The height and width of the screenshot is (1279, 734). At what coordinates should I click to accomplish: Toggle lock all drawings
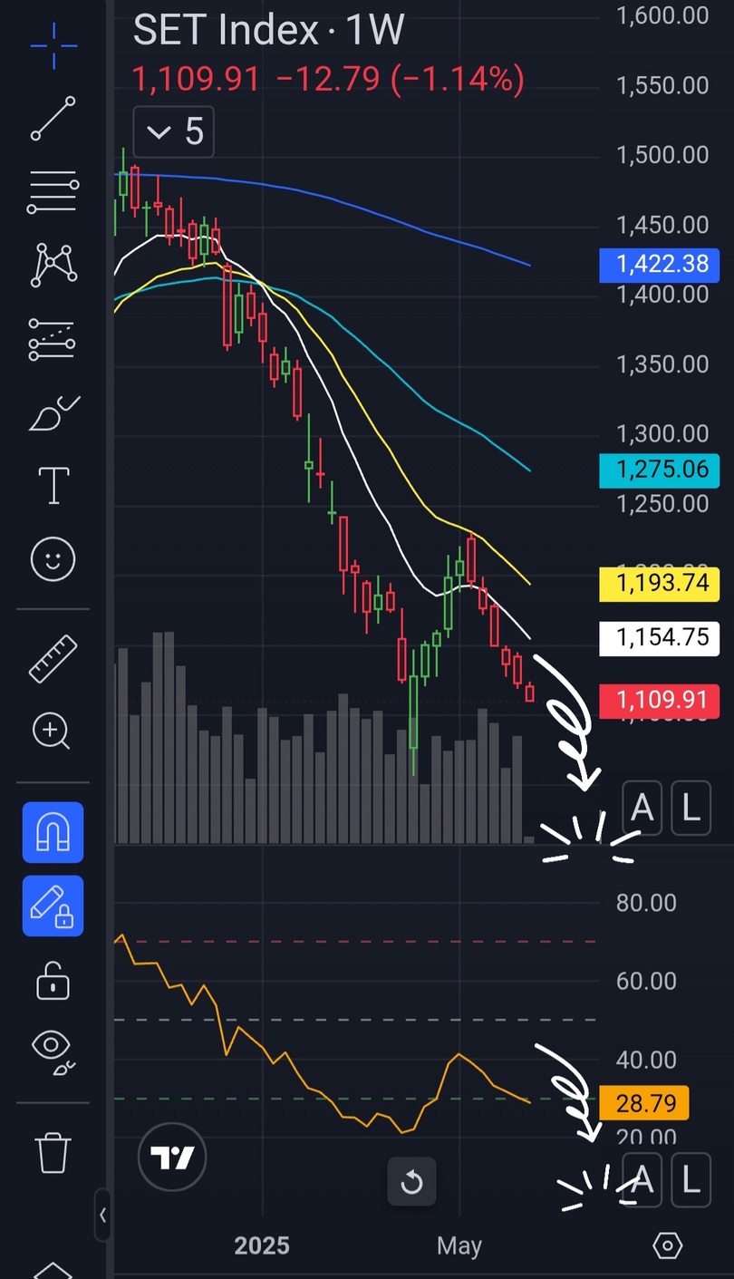click(53, 981)
